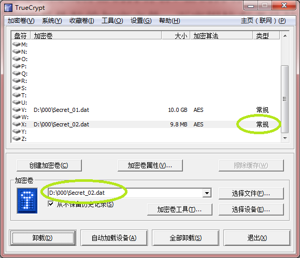300x258 pixels.
Task: Open the volume path dropdown arrow
Action: click(x=207, y=193)
